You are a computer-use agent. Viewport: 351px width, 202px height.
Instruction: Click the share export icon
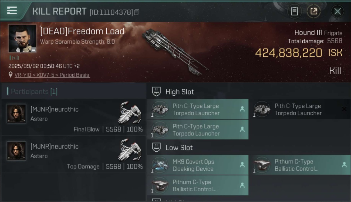[313, 11]
